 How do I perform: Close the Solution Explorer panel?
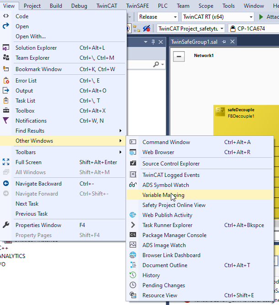(161, 42)
